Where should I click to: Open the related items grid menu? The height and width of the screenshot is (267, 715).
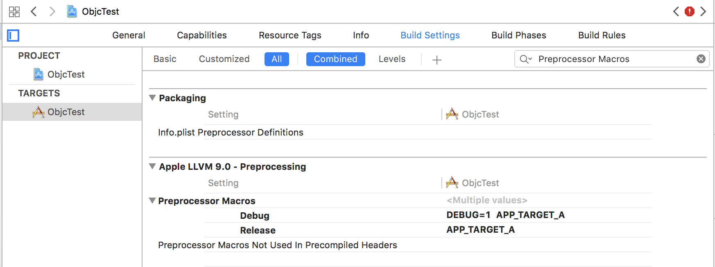(x=14, y=11)
